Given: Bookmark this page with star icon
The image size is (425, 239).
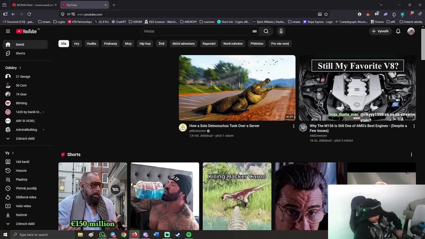Looking at the screenshot, I should (x=326, y=14).
